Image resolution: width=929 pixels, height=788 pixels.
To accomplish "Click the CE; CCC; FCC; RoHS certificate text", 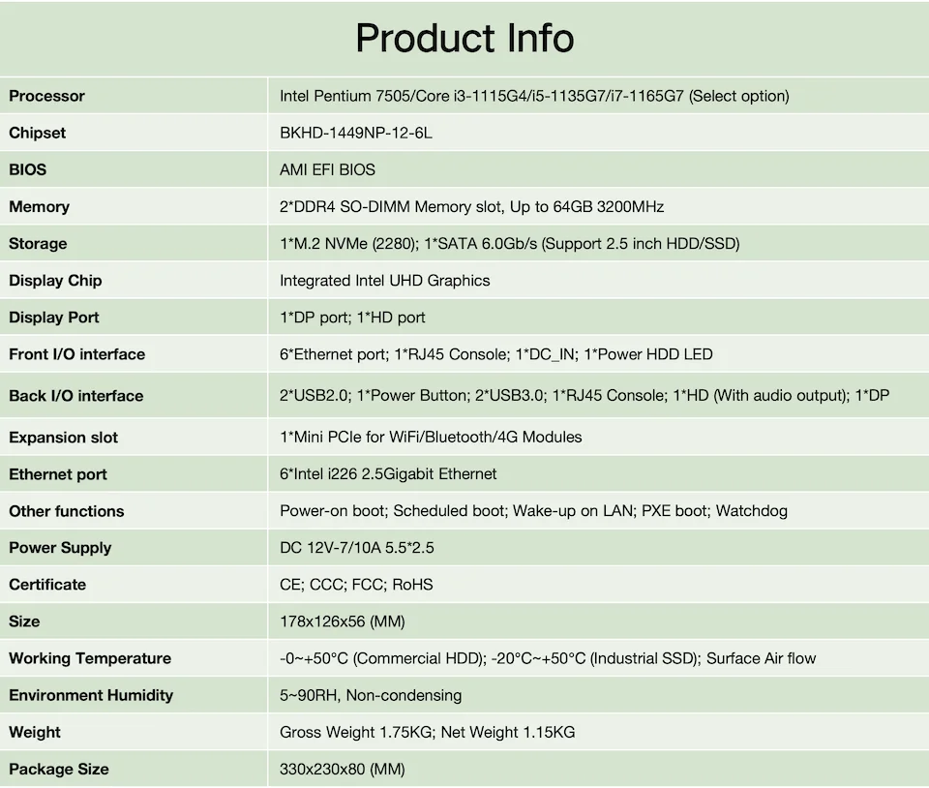I will [x=356, y=584].
